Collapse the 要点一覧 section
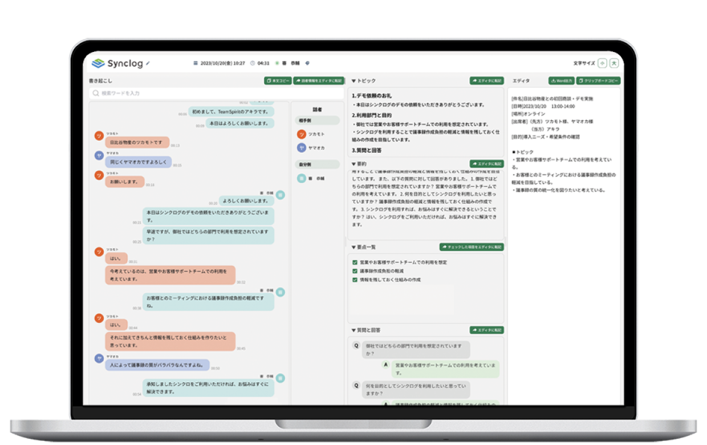The image size is (707, 445). [x=353, y=248]
